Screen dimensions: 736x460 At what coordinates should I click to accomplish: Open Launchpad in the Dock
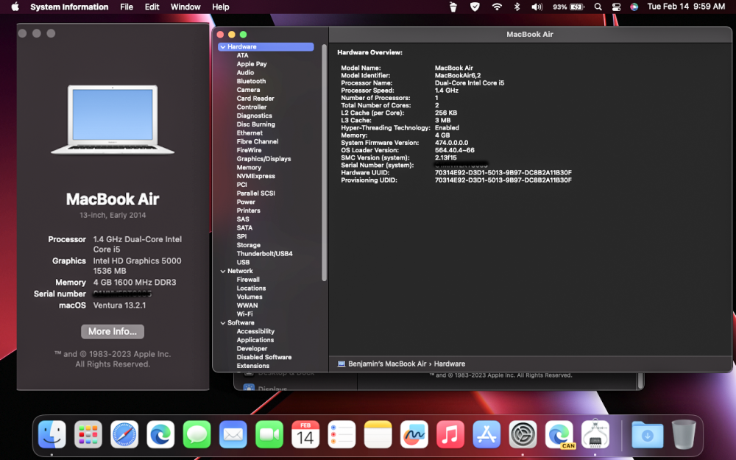point(88,435)
